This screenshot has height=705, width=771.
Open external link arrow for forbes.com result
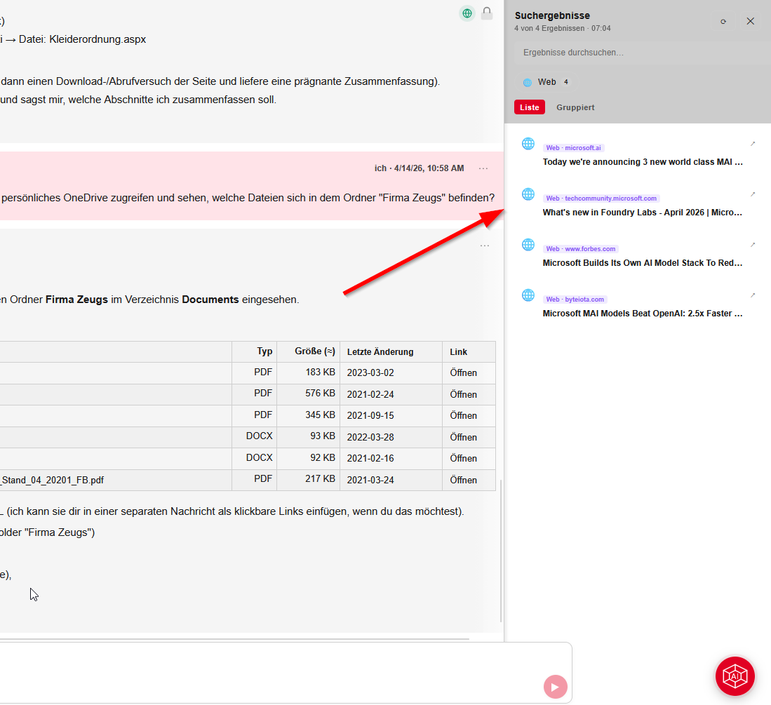pos(753,245)
